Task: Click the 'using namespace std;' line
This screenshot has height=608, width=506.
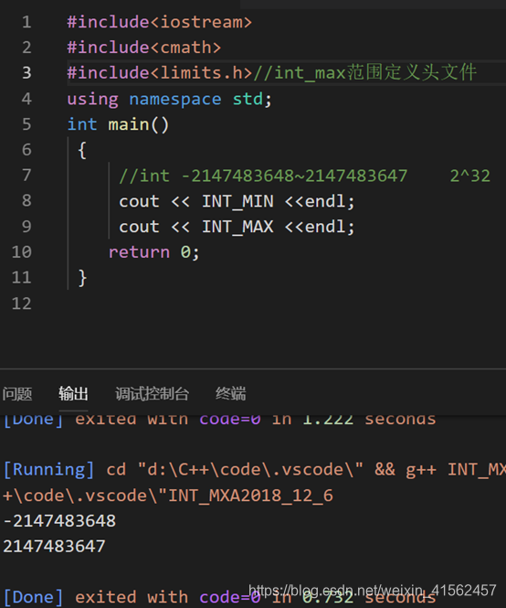Action: click(x=169, y=100)
